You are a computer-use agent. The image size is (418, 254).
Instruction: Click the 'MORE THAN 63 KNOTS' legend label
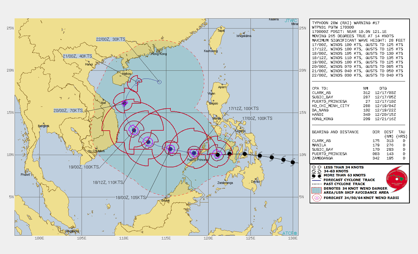point(345,175)
